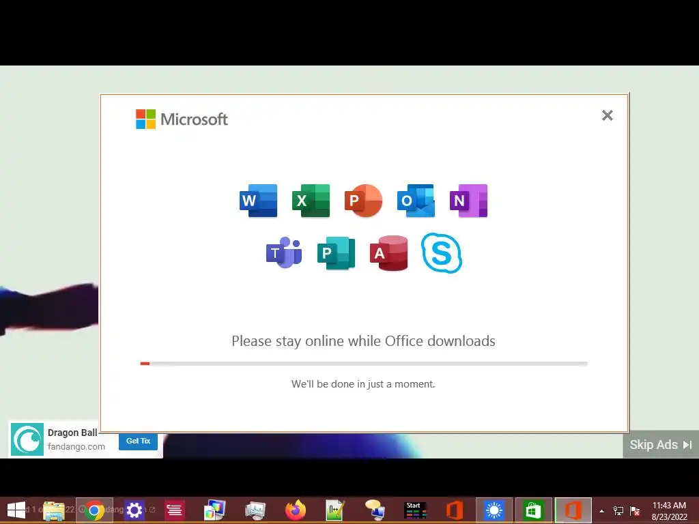
Task: Click the Teams app icon
Action: click(284, 252)
